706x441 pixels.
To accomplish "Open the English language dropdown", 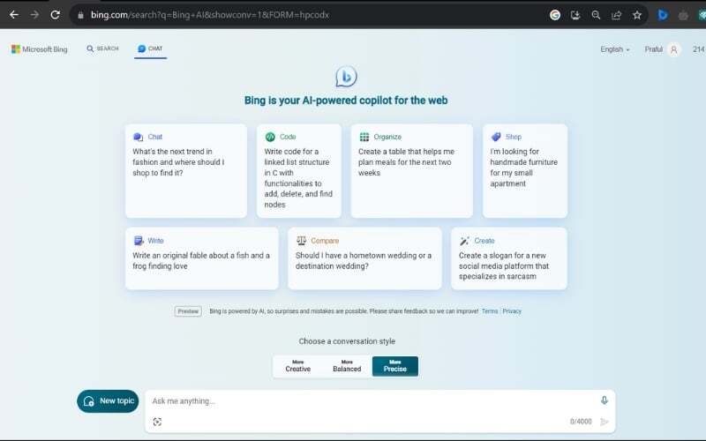I will tap(614, 49).
